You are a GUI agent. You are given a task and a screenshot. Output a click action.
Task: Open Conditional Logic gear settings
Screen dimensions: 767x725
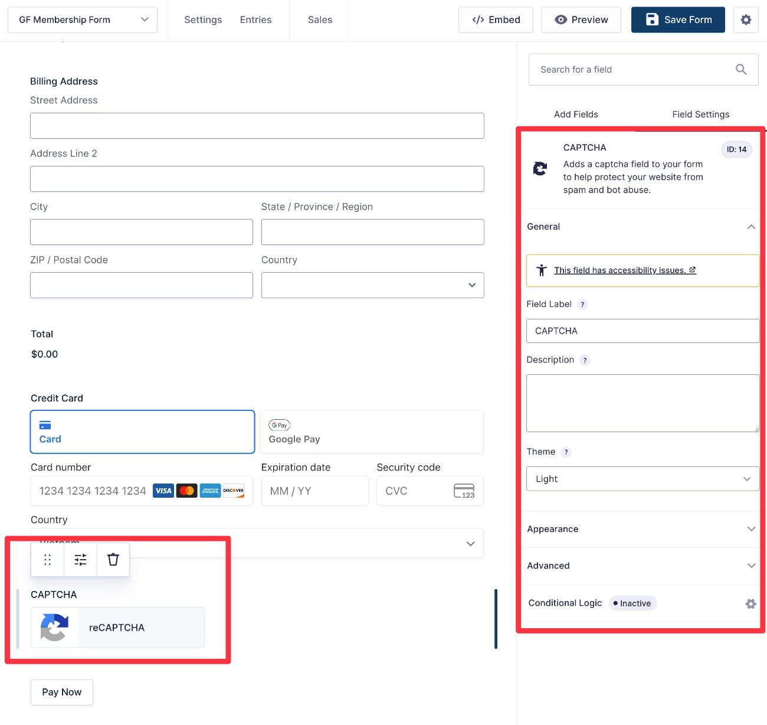750,603
